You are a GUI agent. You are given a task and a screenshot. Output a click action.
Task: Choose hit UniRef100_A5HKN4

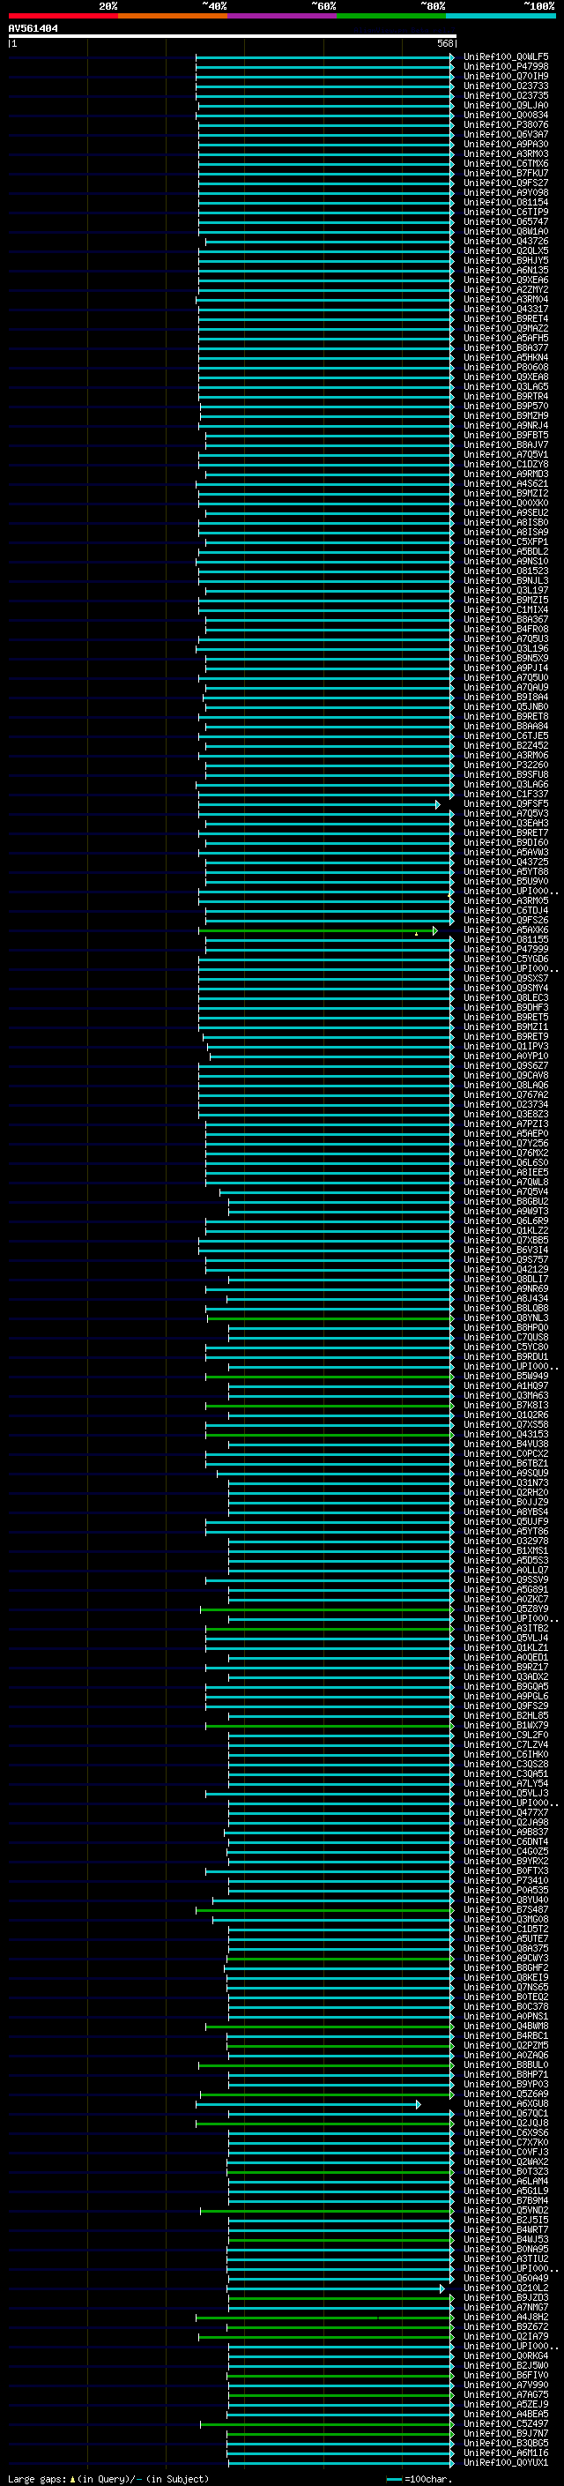click(x=505, y=357)
